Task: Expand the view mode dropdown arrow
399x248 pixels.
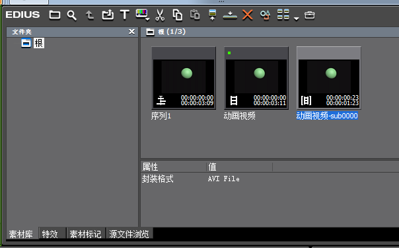Action: point(296,19)
